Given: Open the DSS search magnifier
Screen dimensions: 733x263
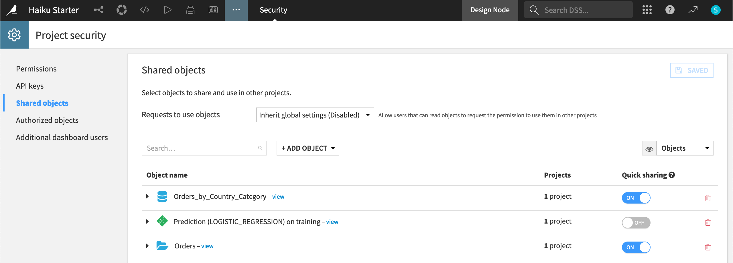Looking at the screenshot, I should pos(534,9).
